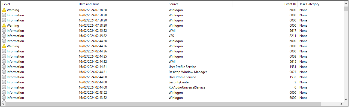This screenshot has width=349, height=107.
Task: Select the WMI source cell for event 5615
Action: pos(172,62)
